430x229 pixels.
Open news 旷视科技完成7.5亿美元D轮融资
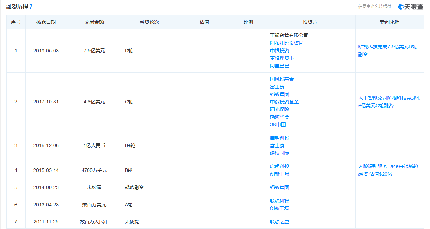[x=387, y=51]
